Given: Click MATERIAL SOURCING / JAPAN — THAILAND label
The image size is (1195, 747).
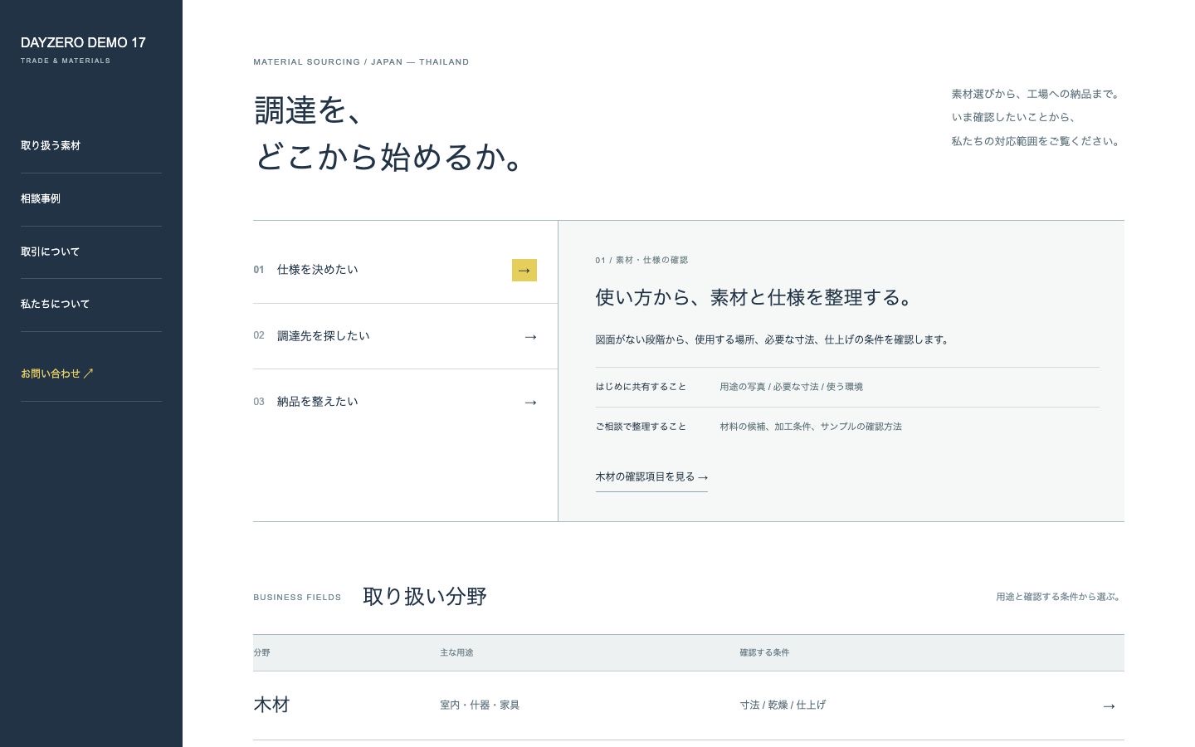Looking at the screenshot, I should tap(361, 62).
